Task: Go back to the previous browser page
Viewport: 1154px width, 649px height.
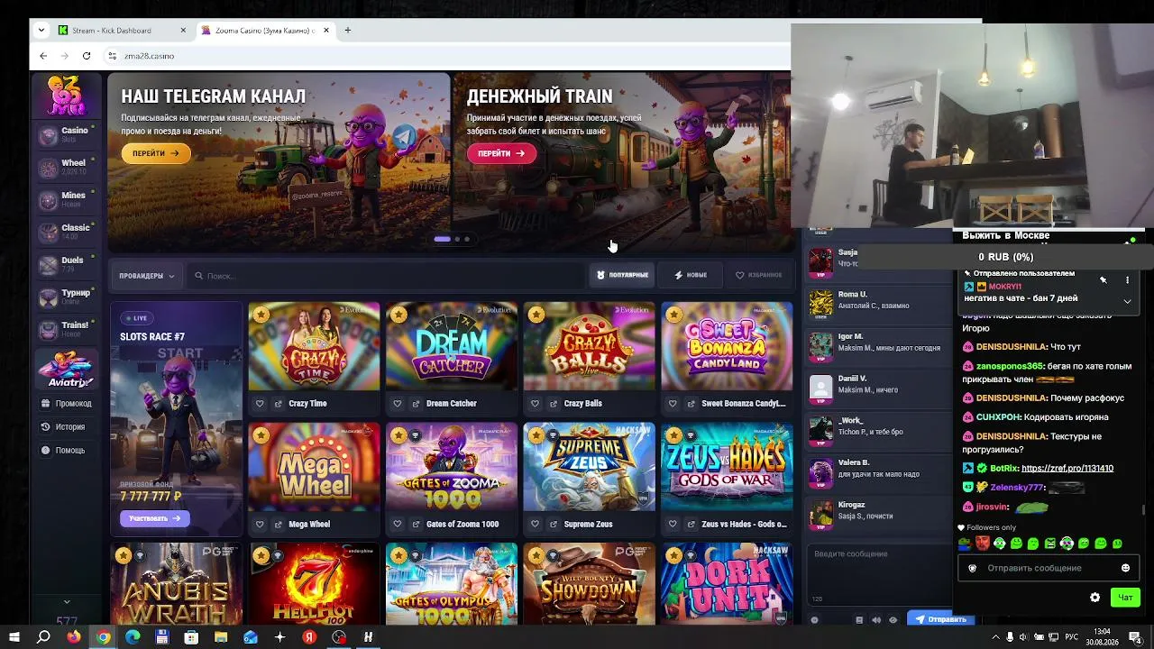Action: [x=43, y=56]
